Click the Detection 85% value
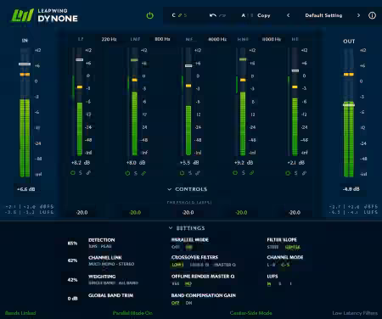The width and height of the screenshot is (382, 319). [x=72, y=243]
